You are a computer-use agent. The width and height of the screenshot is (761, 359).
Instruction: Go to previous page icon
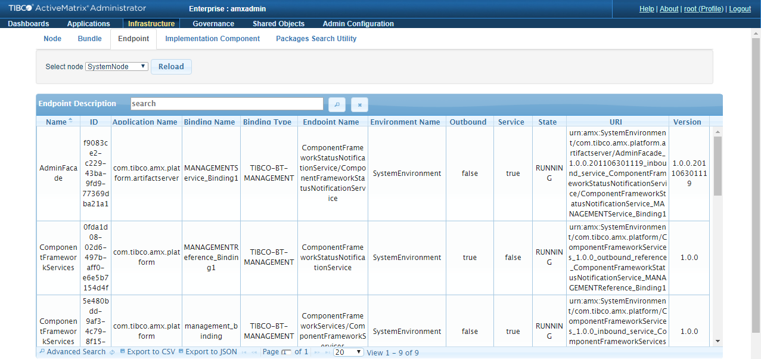pos(254,352)
